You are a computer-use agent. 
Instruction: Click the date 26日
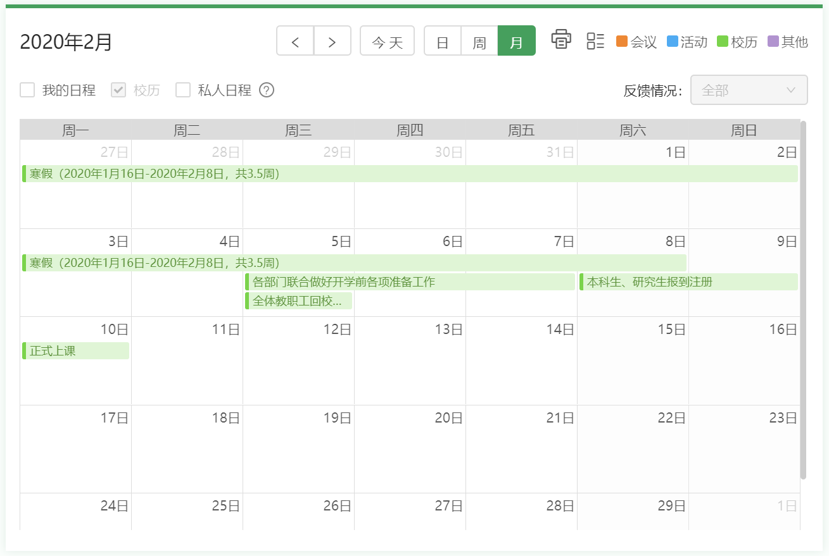[x=338, y=505]
